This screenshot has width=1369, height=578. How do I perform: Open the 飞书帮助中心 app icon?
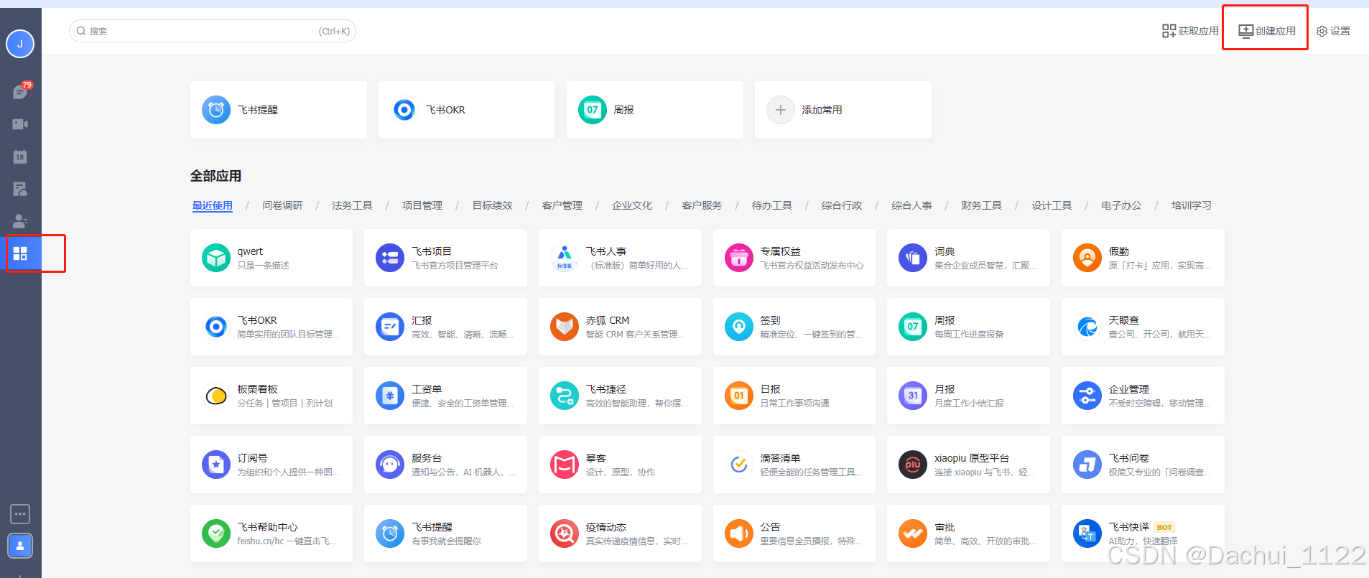216,533
